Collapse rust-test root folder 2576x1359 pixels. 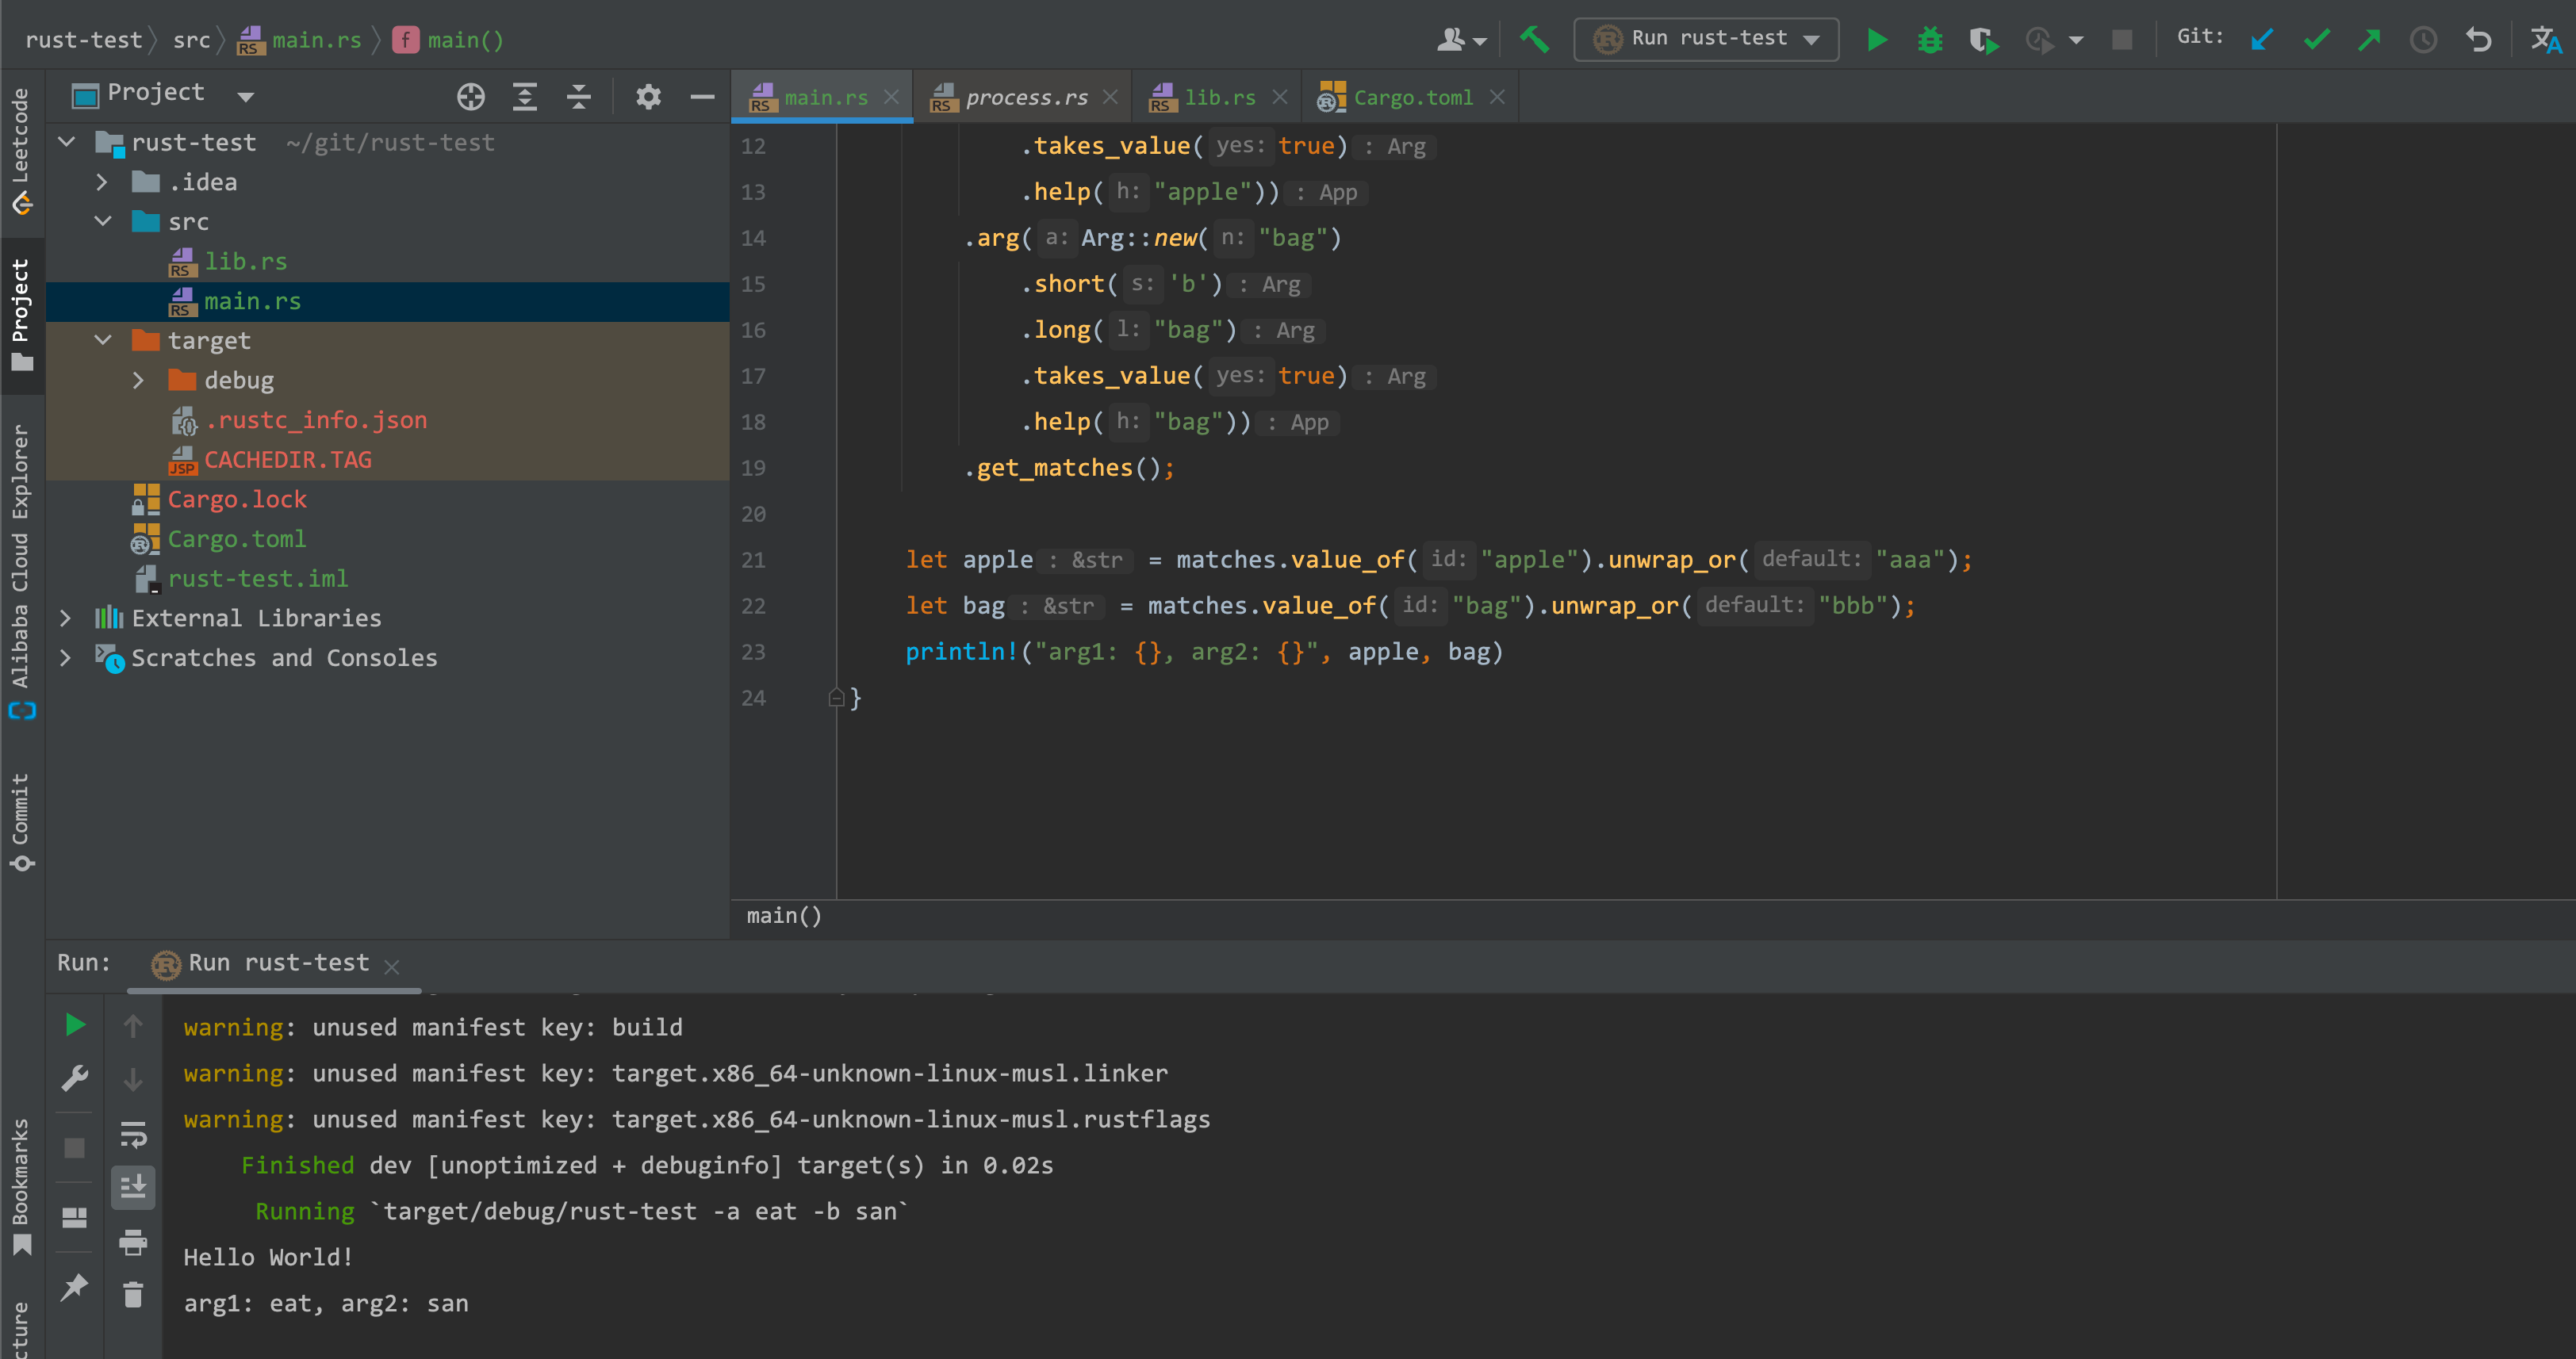click(67, 142)
